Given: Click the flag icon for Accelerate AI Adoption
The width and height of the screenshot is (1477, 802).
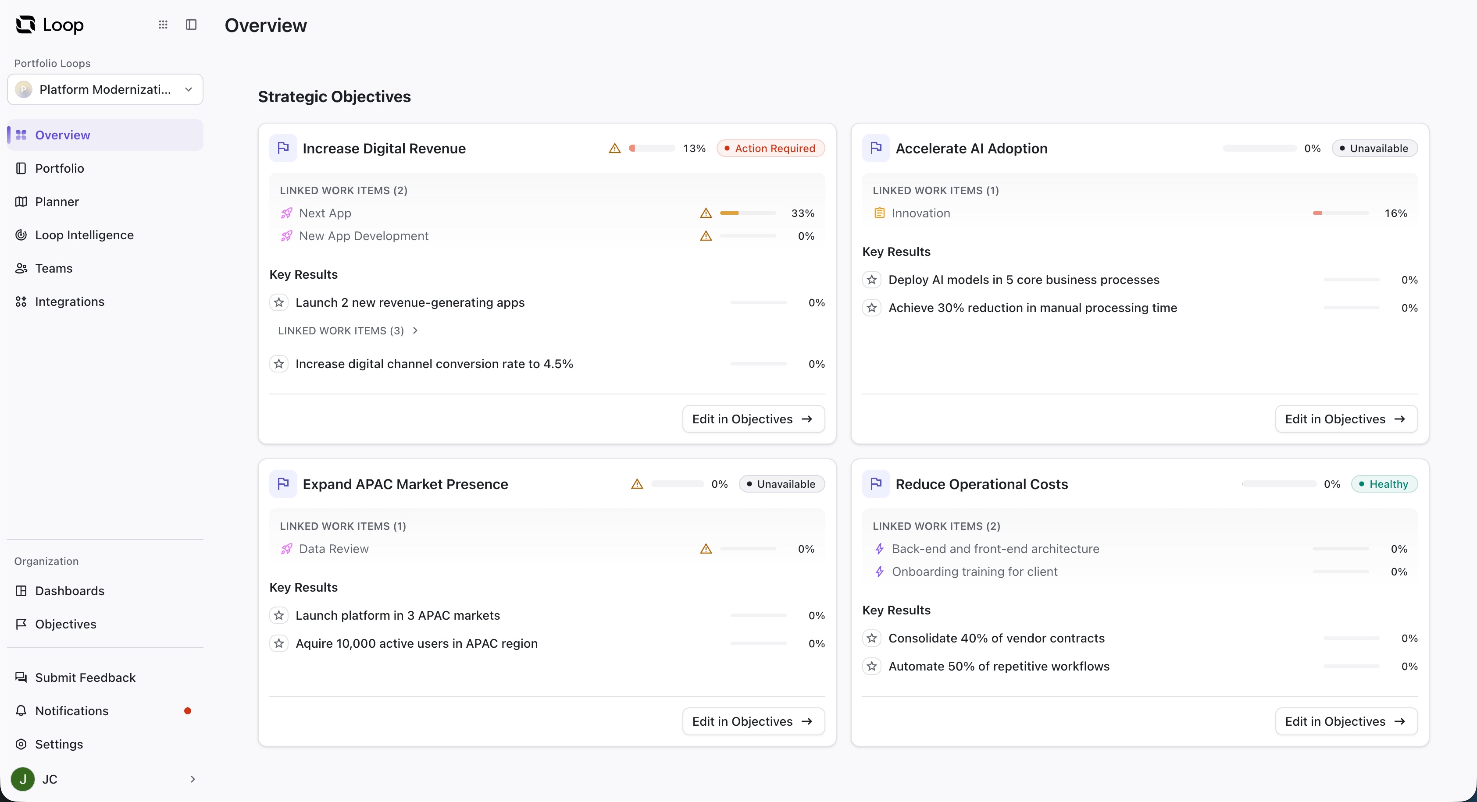Looking at the screenshot, I should coord(876,149).
